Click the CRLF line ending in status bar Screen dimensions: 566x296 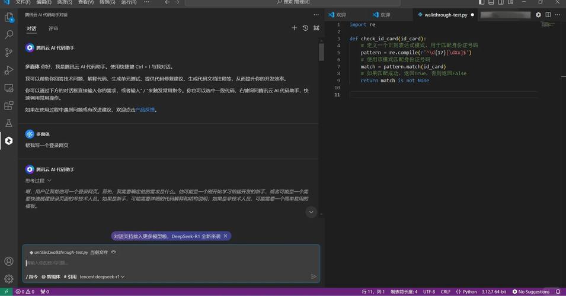tap(446, 292)
